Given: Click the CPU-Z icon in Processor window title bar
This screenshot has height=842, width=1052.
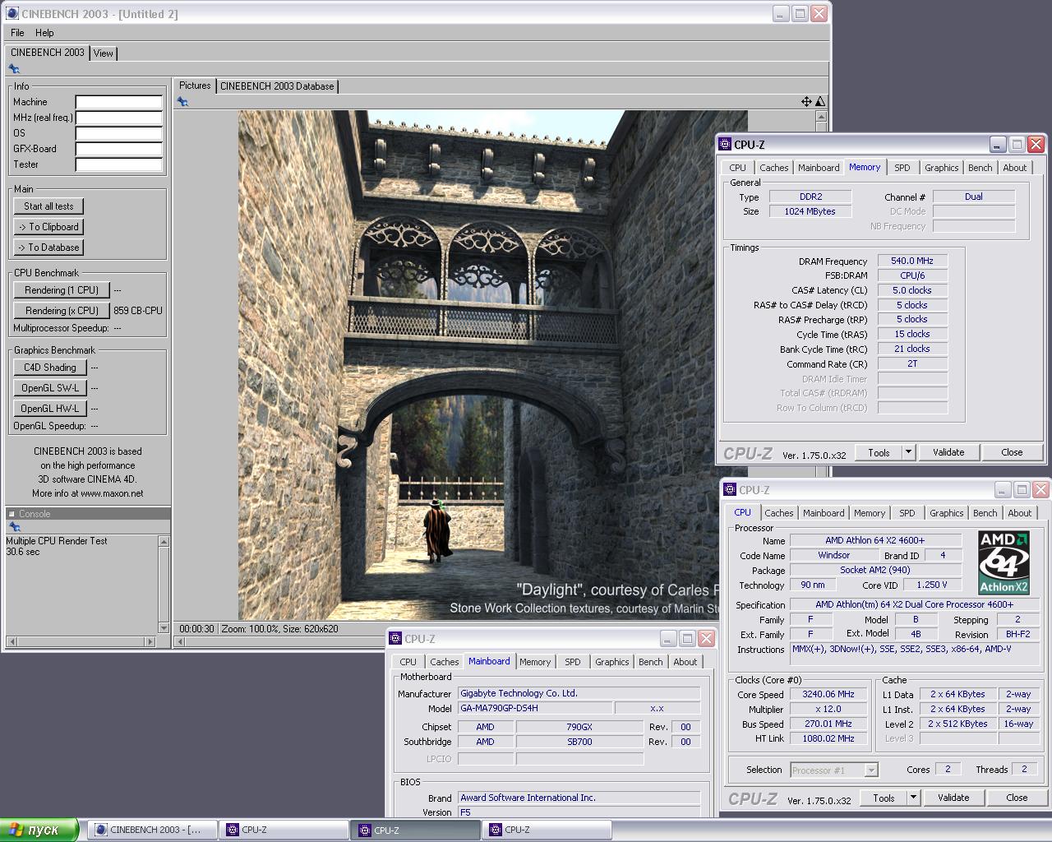Looking at the screenshot, I should (730, 490).
